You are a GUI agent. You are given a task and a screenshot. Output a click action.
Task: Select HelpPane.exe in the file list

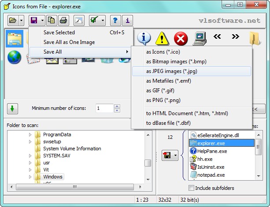coord(212,151)
